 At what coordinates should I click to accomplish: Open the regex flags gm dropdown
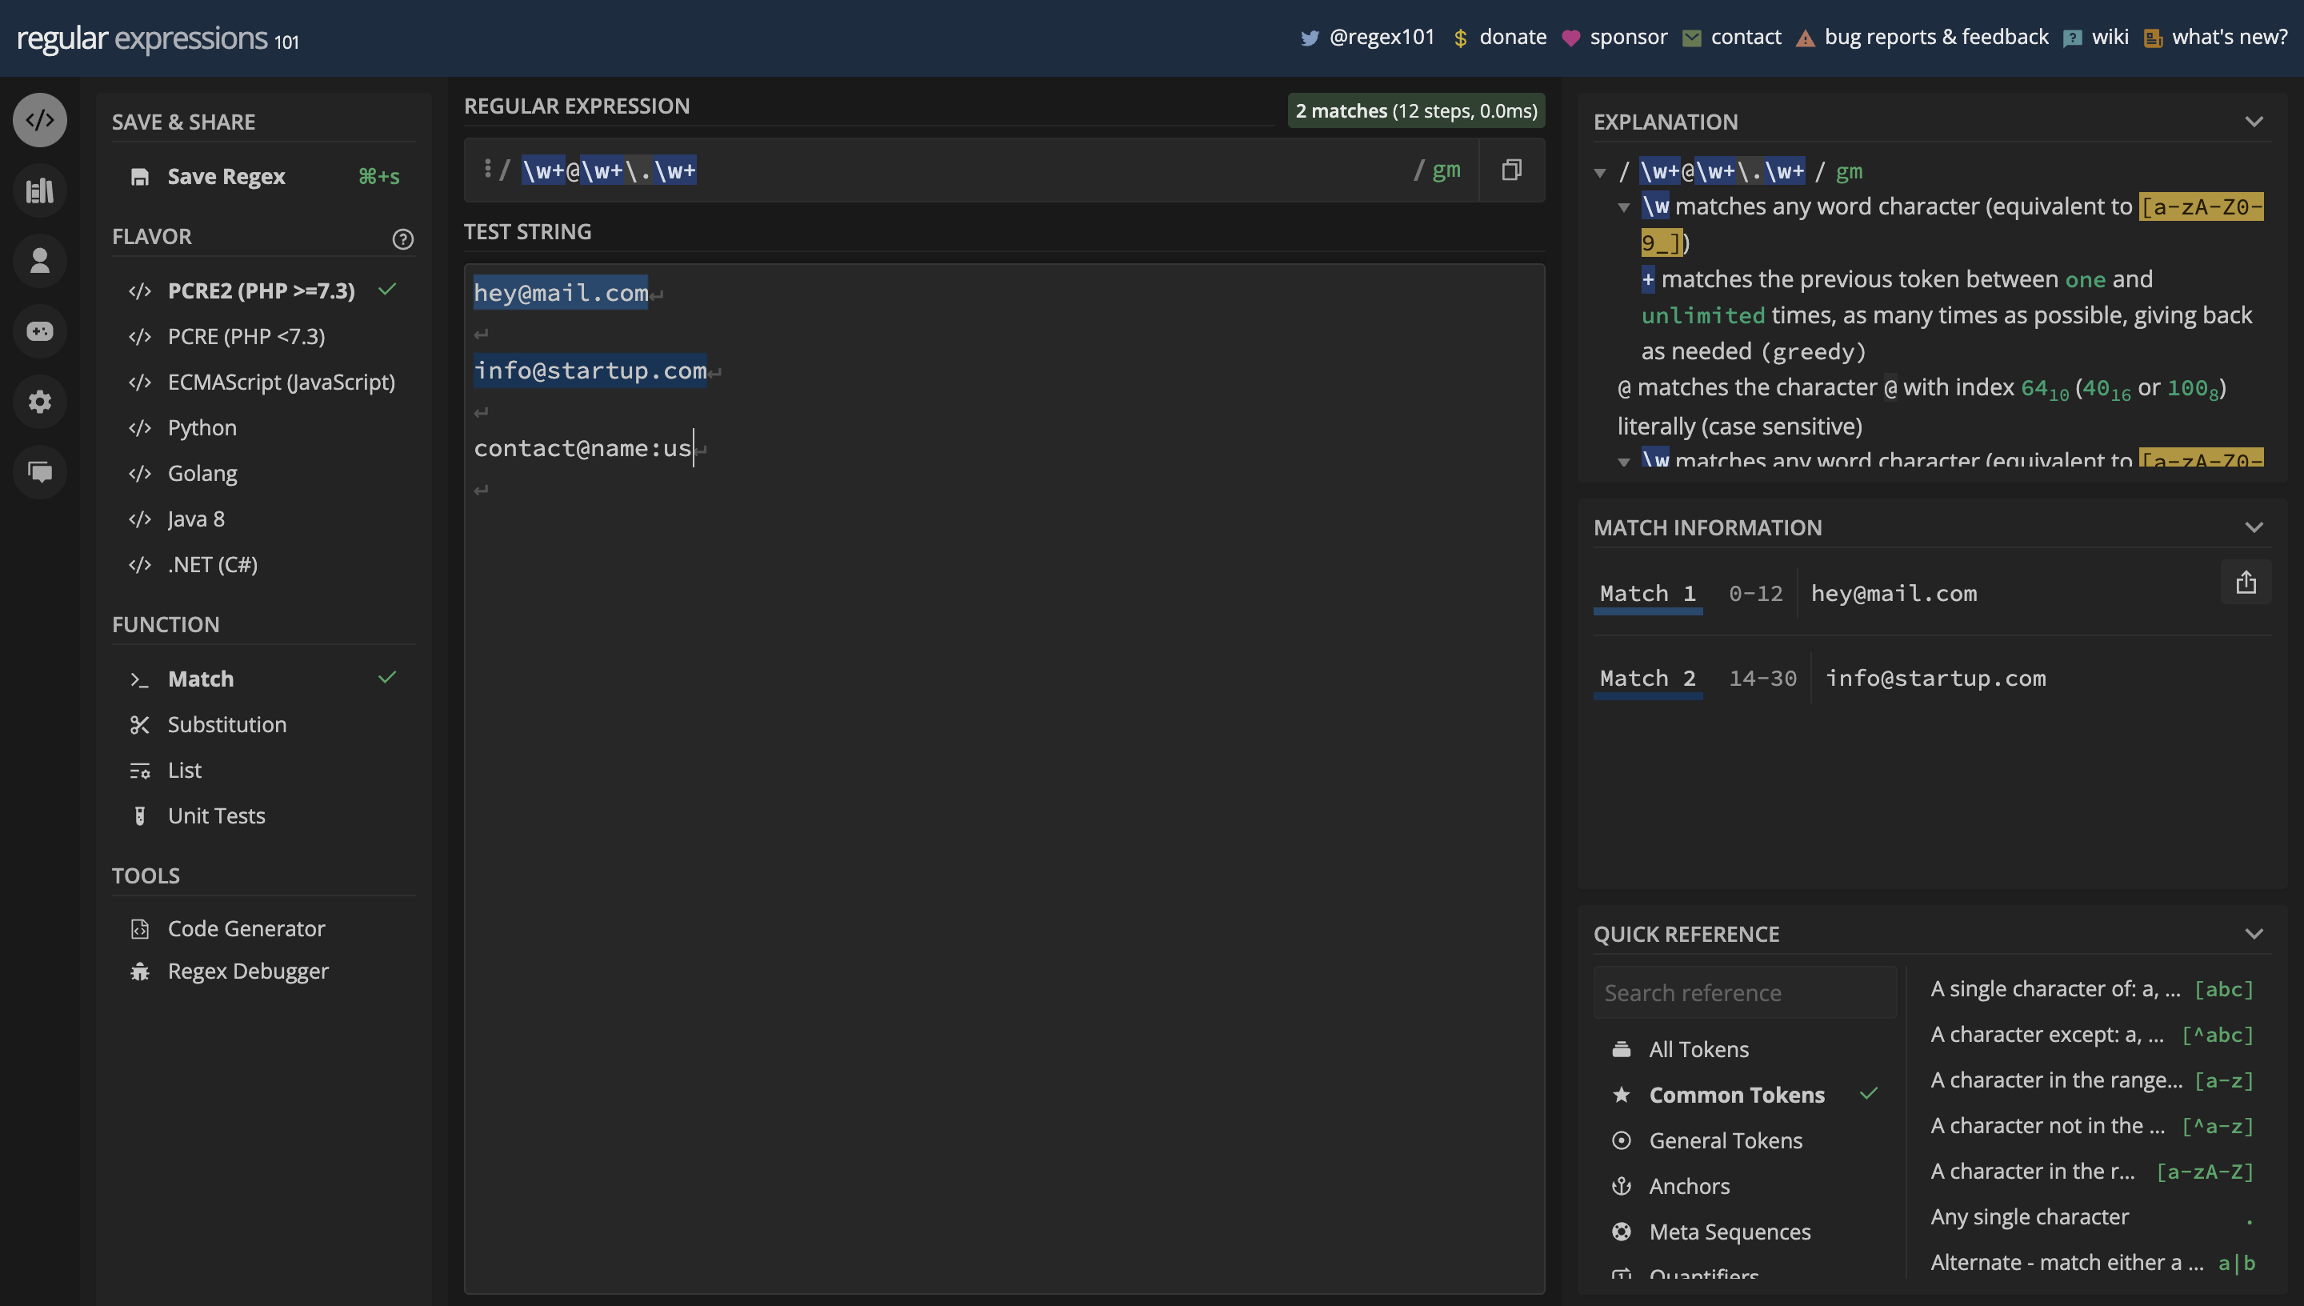coord(1445,170)
